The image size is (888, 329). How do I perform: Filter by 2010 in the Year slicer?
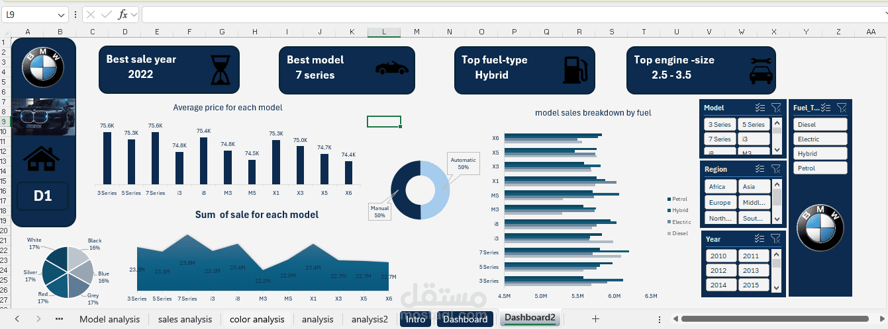point(720,256)
